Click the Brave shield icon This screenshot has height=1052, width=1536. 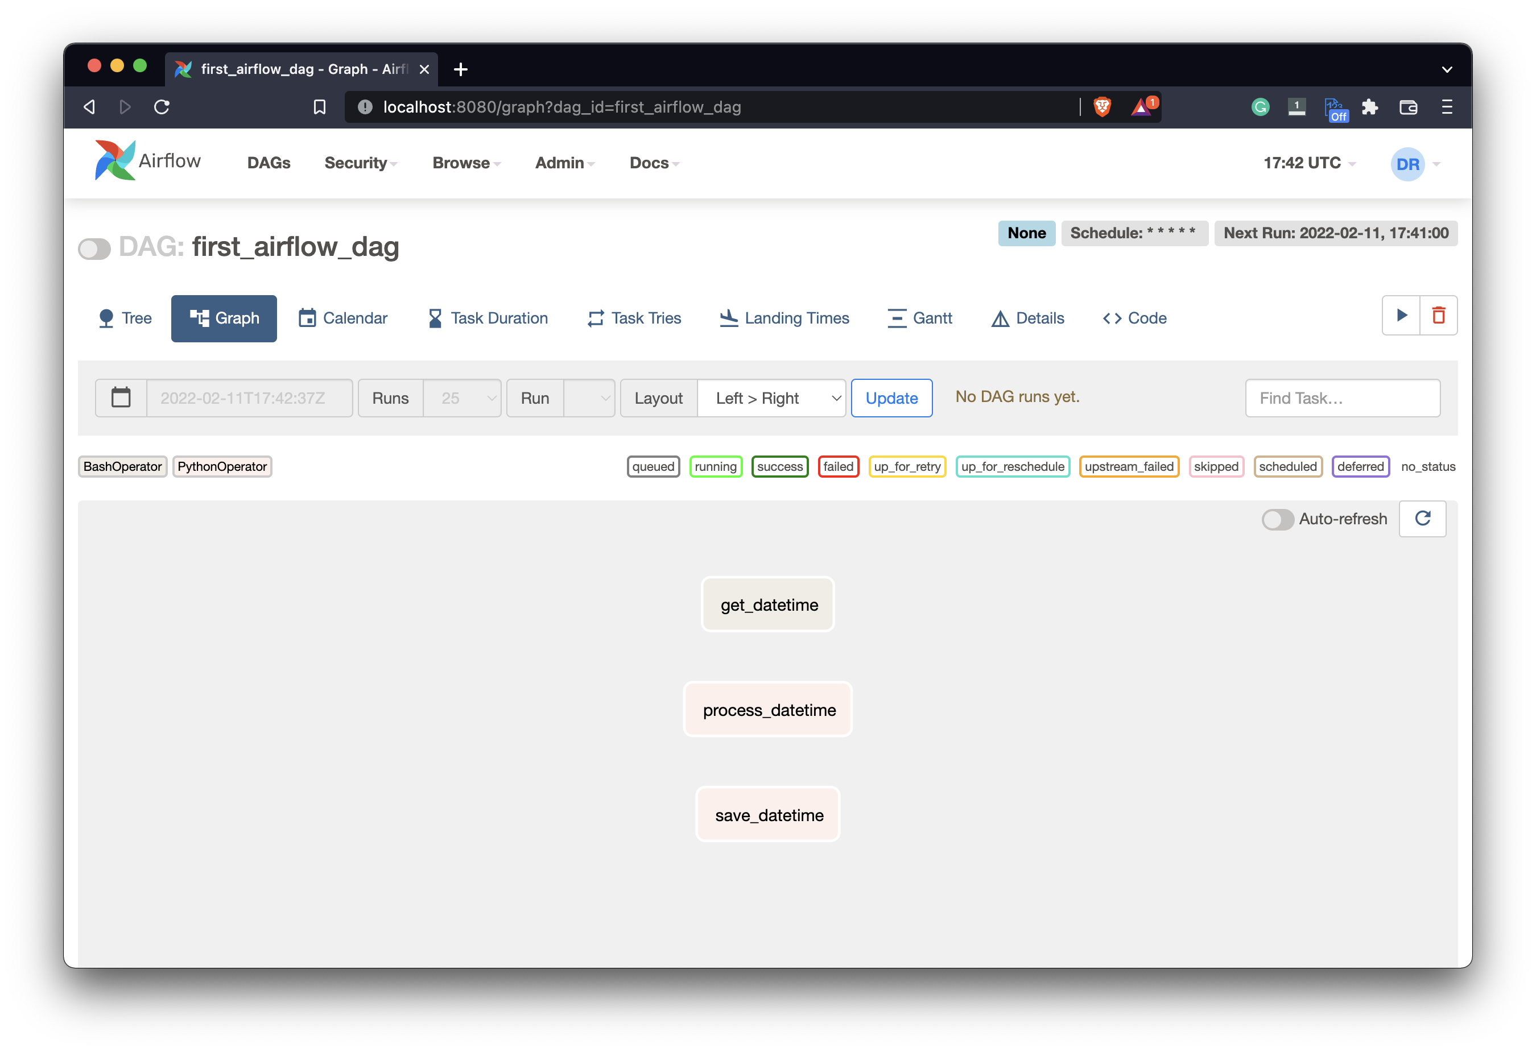pos(1103,106)
